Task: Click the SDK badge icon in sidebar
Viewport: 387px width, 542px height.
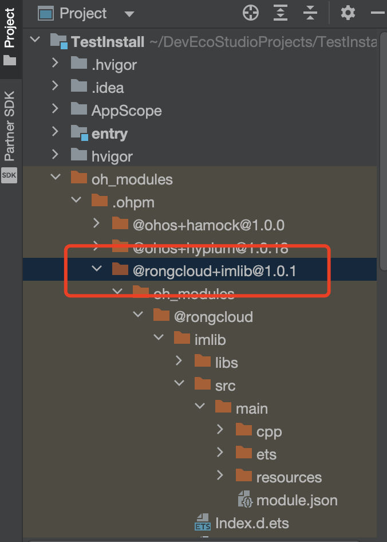Action: tap(9, 175)
